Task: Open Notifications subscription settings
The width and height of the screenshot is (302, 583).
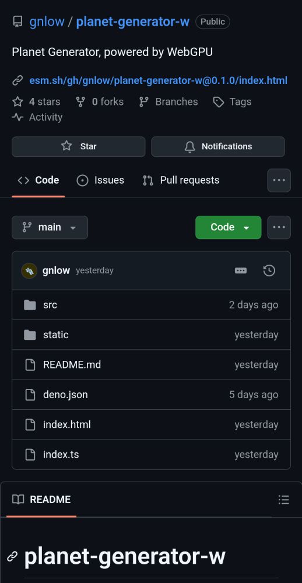Action: tap(218, 146)
